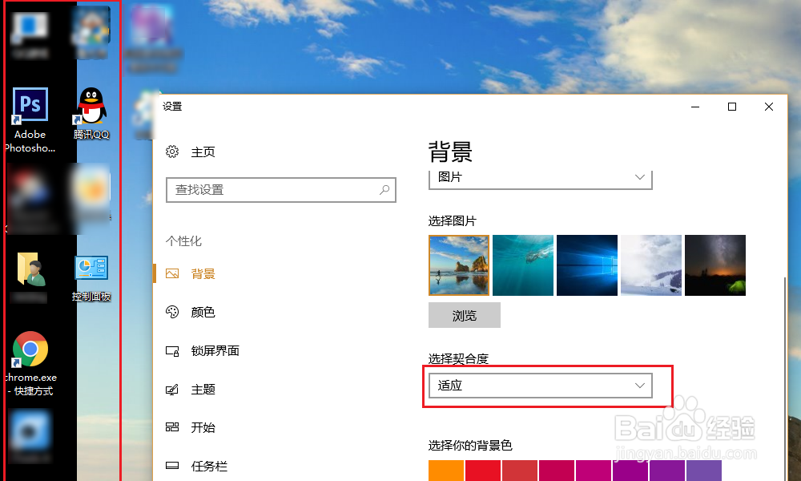Click the Start tiles icon beside 开始
The height and width of the screenshot is (481, 801).
click(x=172, y=426)
